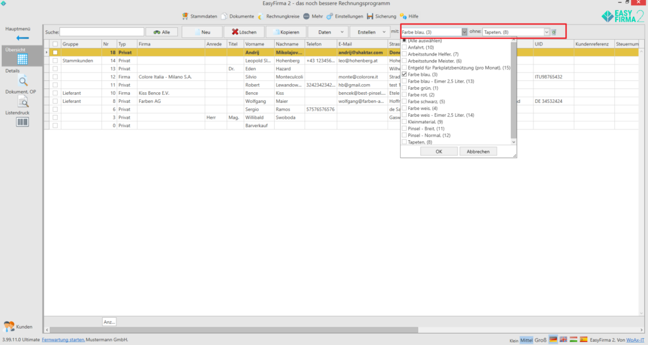The height and width of the screenshot is (345, 648).
Task: Set font size to Mittel
Action: coord(526,340)
